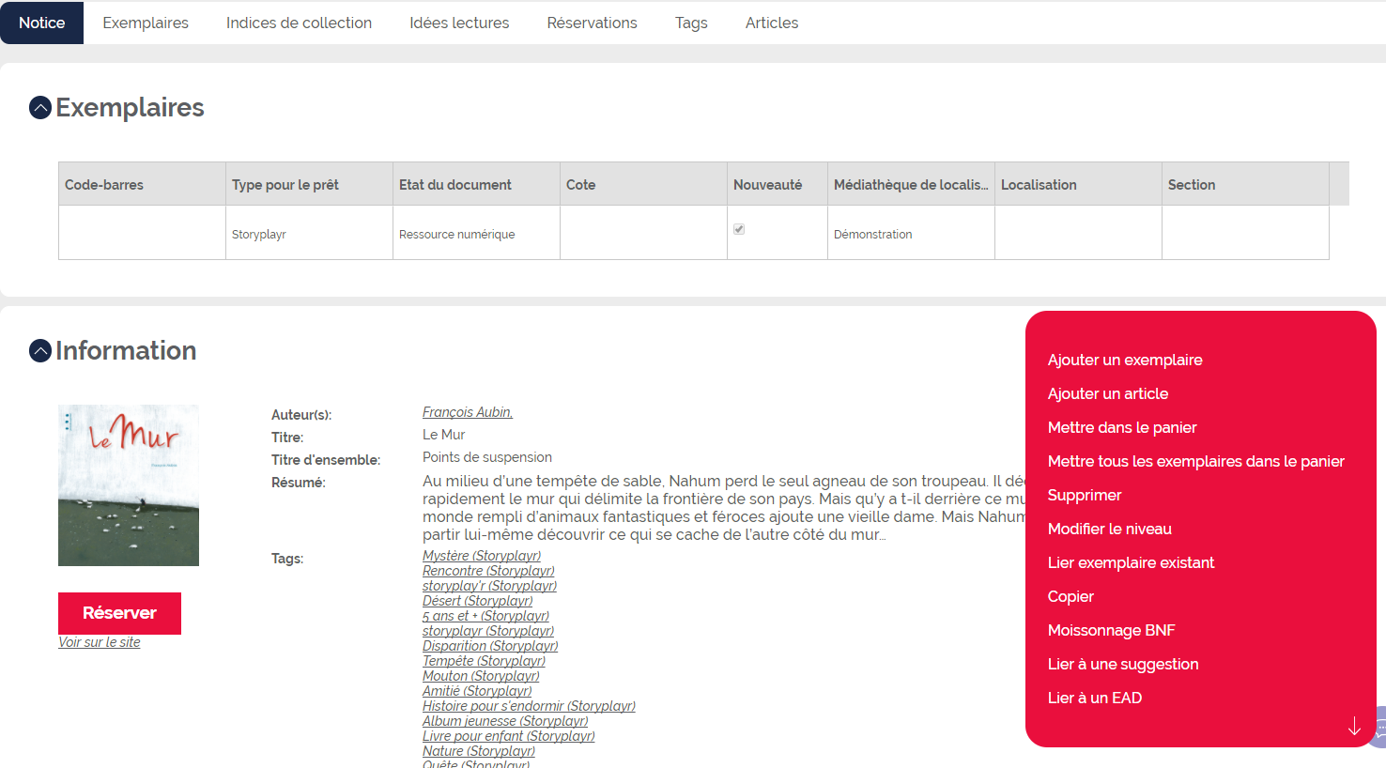
Task: Open the storyplay'r (Storyplayr) tag
Action: click(x=489, y=586)
